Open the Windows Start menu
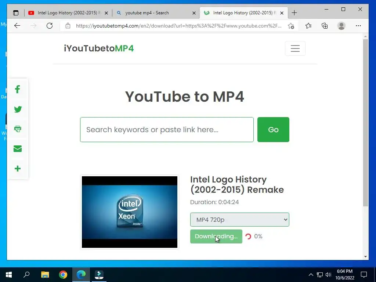 9,275
